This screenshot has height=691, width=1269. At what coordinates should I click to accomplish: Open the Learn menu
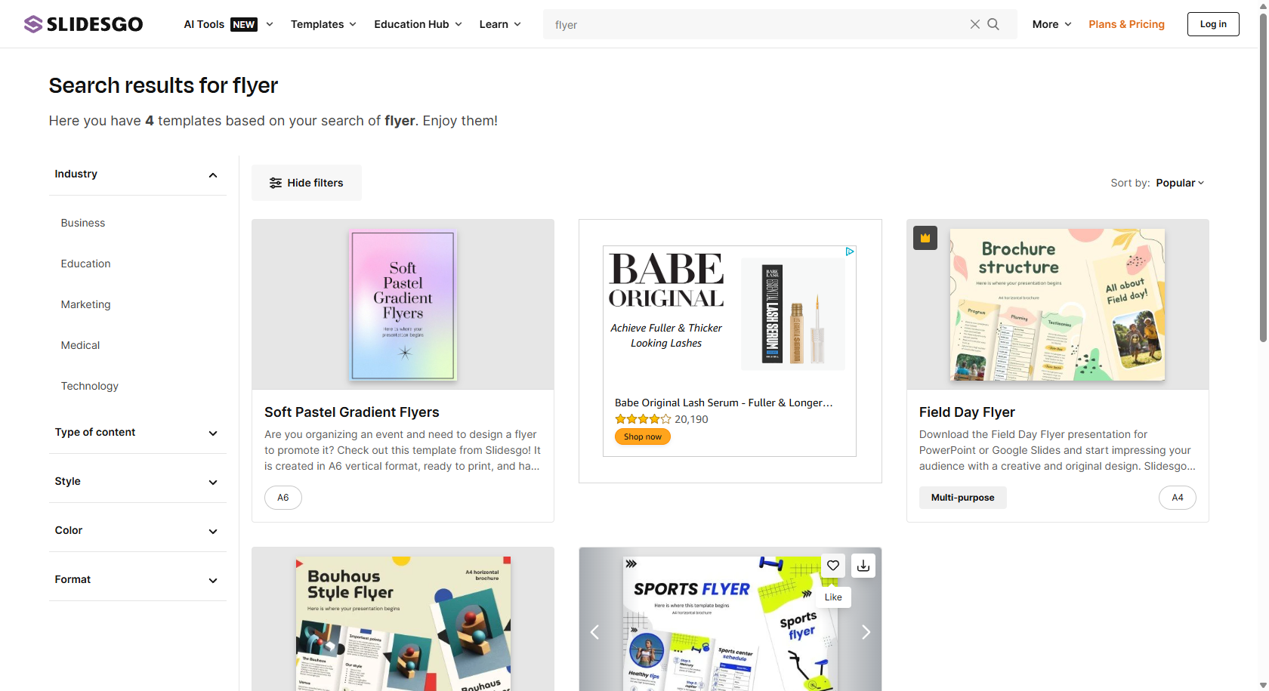(x=500, y=24)
